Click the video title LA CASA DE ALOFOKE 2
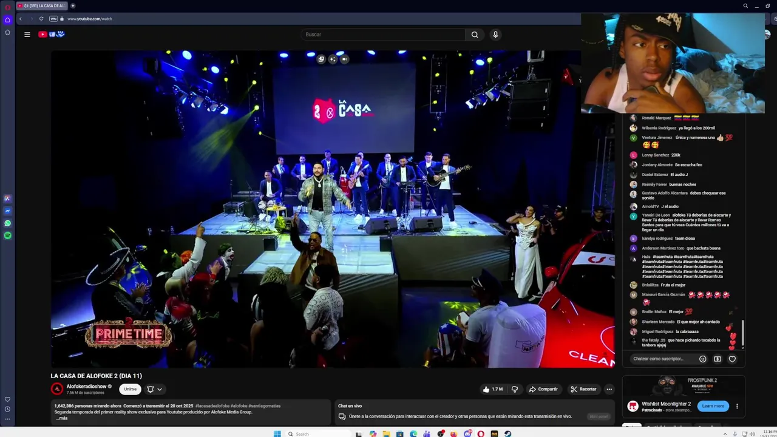Image resolution: width=777 pixels, height=437 pixels. point(96,376)
